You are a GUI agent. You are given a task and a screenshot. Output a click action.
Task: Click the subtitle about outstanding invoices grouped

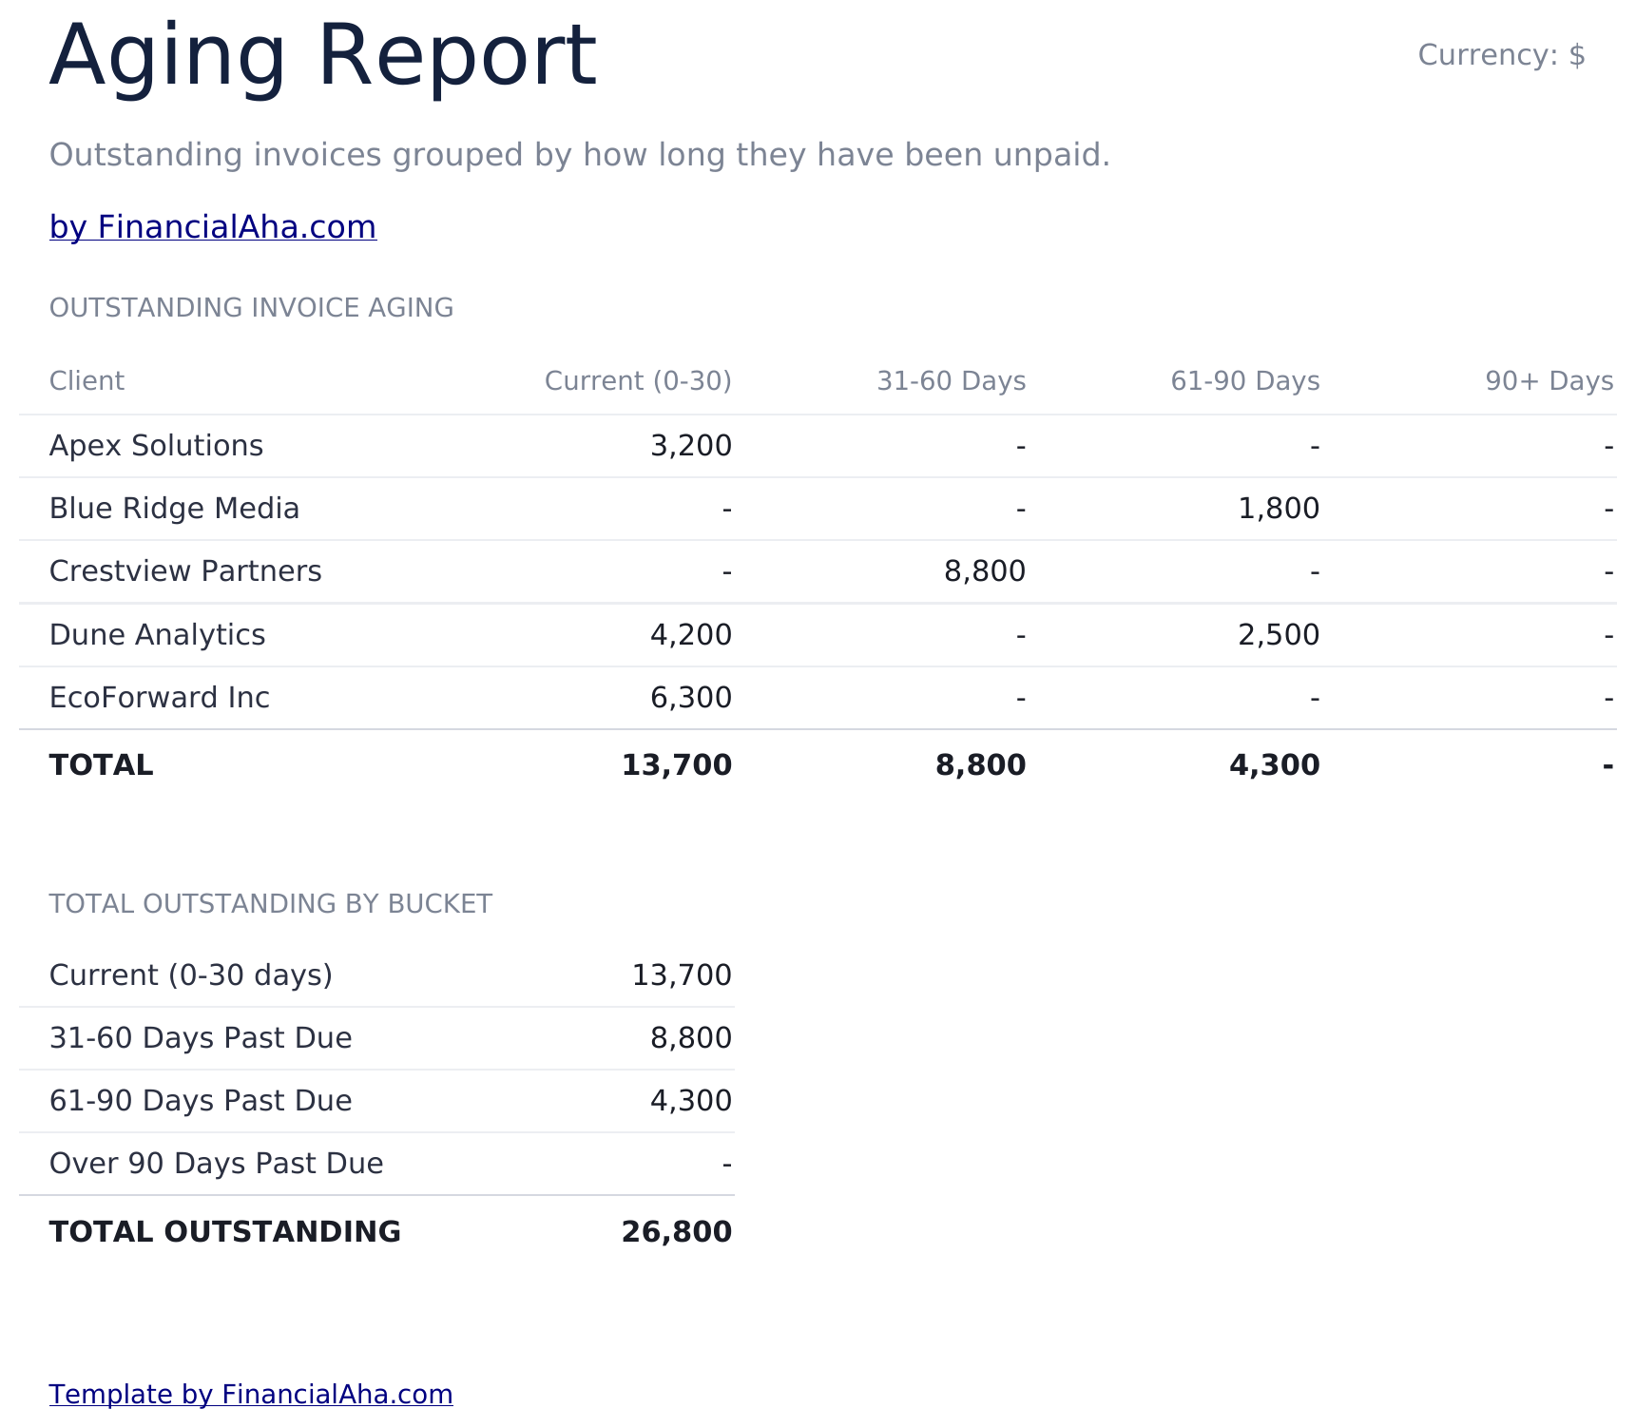point(580,155)
